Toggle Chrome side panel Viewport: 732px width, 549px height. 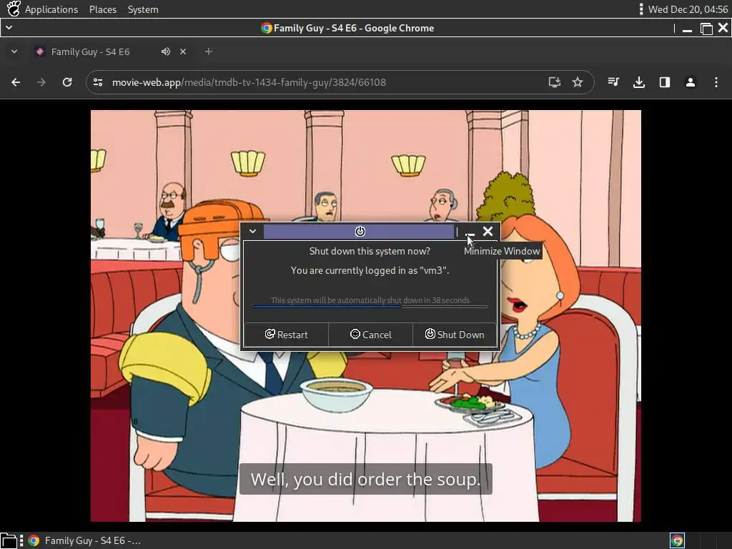click(665, 83)
